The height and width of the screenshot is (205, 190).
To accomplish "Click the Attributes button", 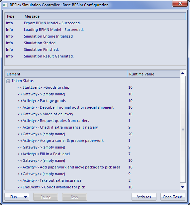I will (x=144, y=197).
